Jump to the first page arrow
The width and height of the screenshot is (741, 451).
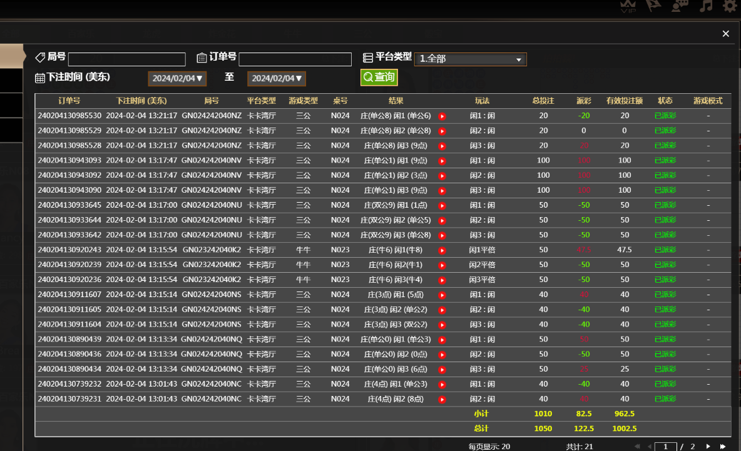[637, 446]
